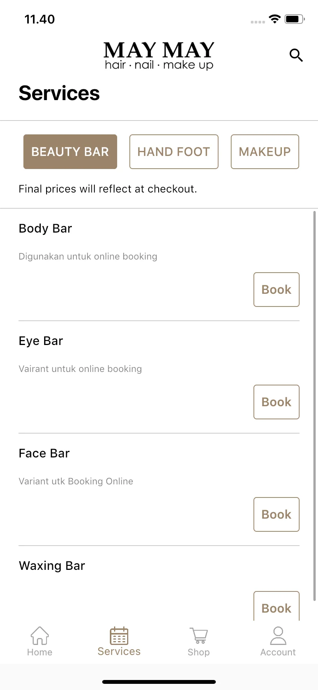Open the Eye Bar service title
Viewport: 318px width, 690px height.
[41, 341]
